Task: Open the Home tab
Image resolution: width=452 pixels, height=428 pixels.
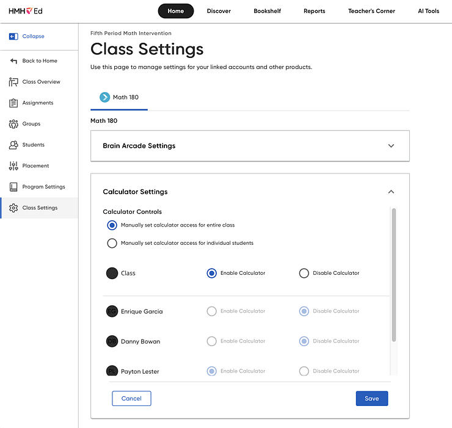Action: [x=175, y=11]
